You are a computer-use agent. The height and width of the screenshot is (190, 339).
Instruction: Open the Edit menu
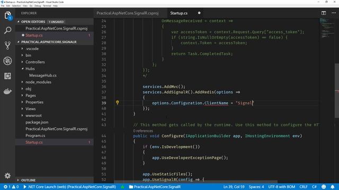(8, 6)
